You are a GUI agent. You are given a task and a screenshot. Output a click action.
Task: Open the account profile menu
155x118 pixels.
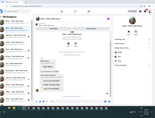point(150,11)
